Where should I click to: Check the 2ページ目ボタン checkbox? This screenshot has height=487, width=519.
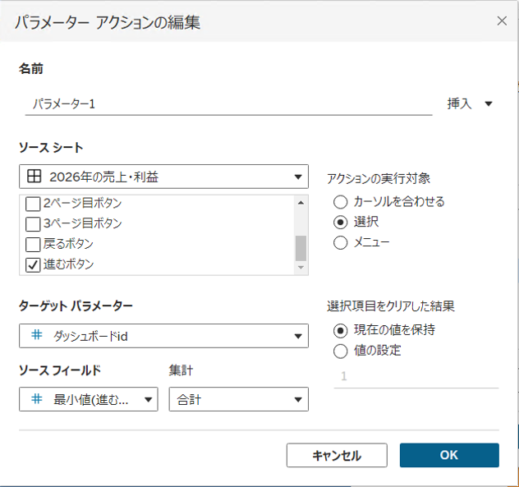(x=33, y=204)
